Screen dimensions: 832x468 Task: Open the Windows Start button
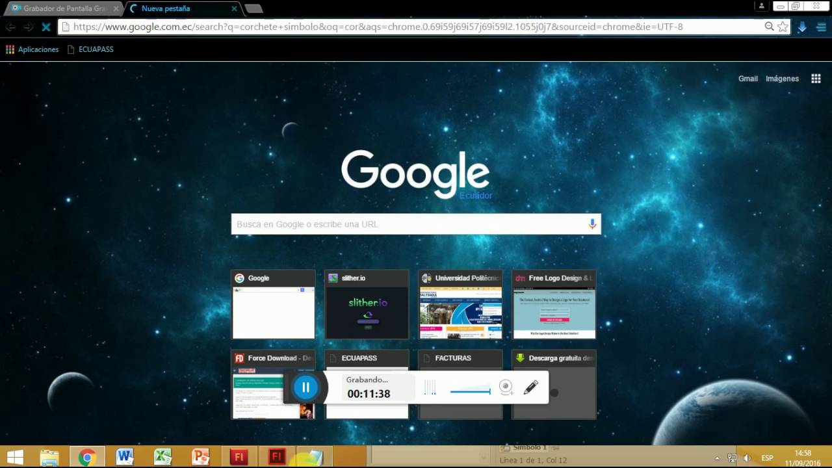(15, 457)
